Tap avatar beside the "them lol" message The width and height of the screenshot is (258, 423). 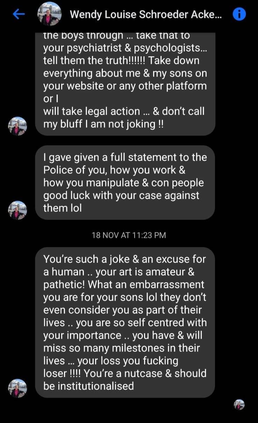tap(17, 210)
